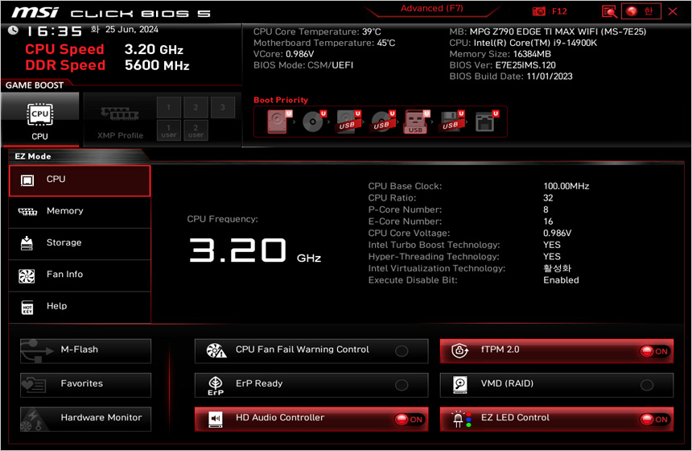This screenshot has width=692, height=451.
Task: Click the USB floppy boot device icon
Action: tap(451, 122)
